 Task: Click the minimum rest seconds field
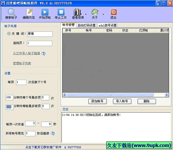(30, 123)
